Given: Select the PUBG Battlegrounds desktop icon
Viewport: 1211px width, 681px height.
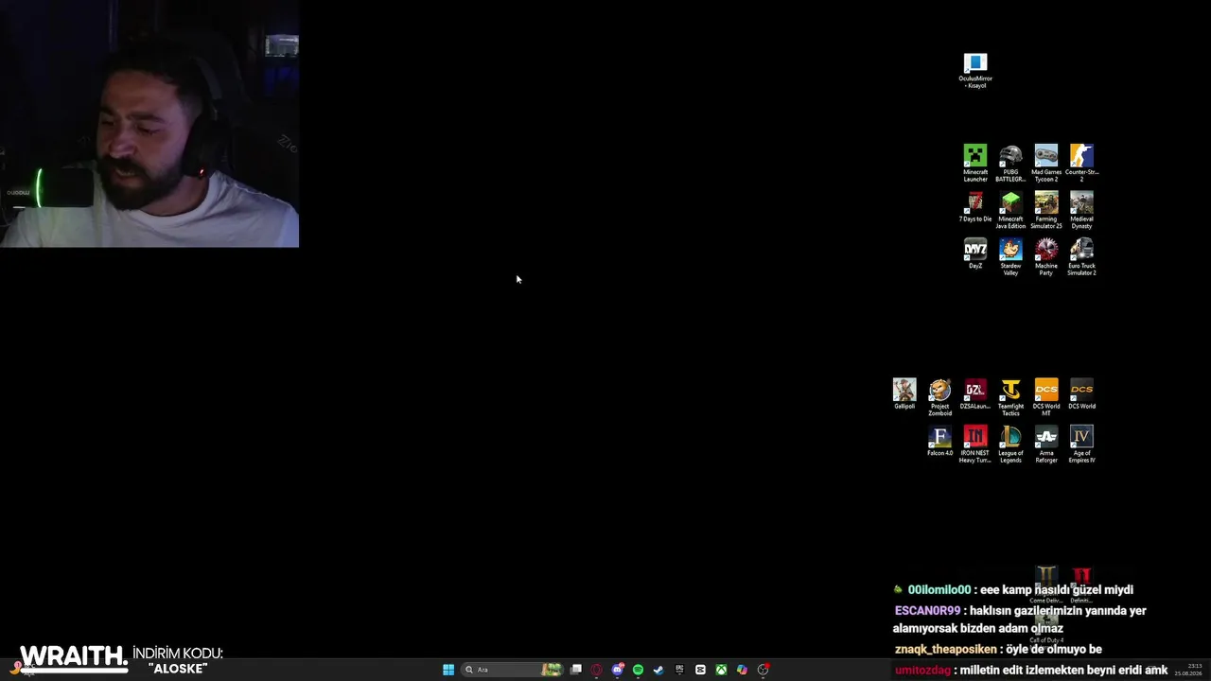Looking at the screenshot, I should click(x=1010, y=163).
